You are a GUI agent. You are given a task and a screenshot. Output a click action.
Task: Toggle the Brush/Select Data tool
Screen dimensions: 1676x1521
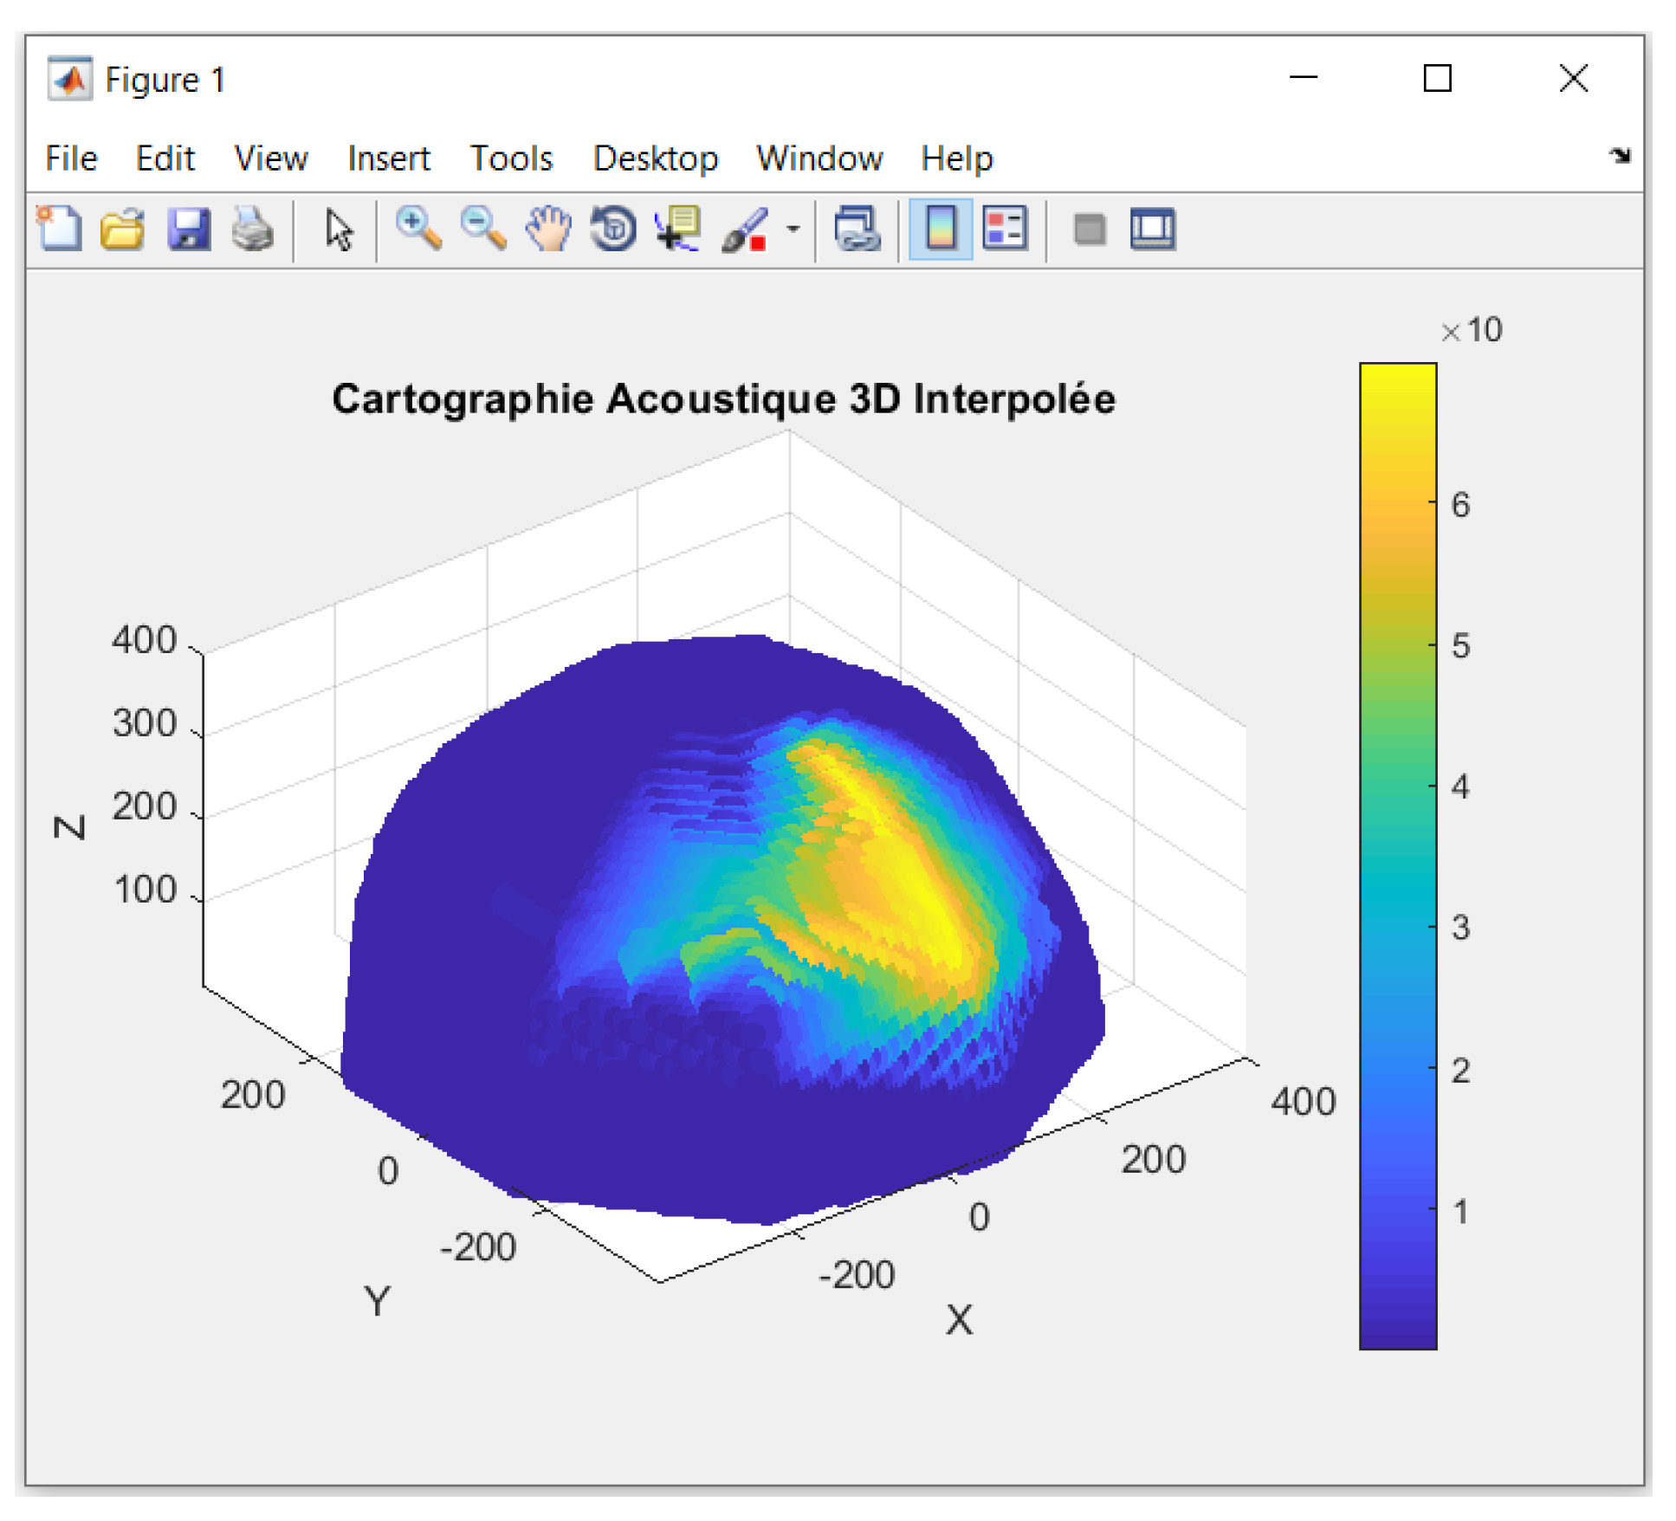745,230
